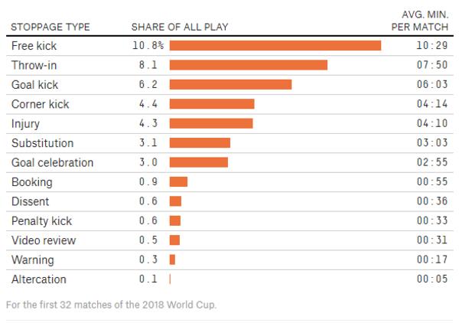Click the Altercation row label

pyautogui.click(x=39, y=279)
